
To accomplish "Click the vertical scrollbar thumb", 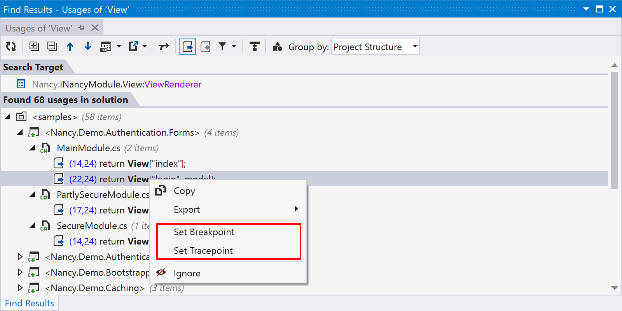I will tap(615, 130).
